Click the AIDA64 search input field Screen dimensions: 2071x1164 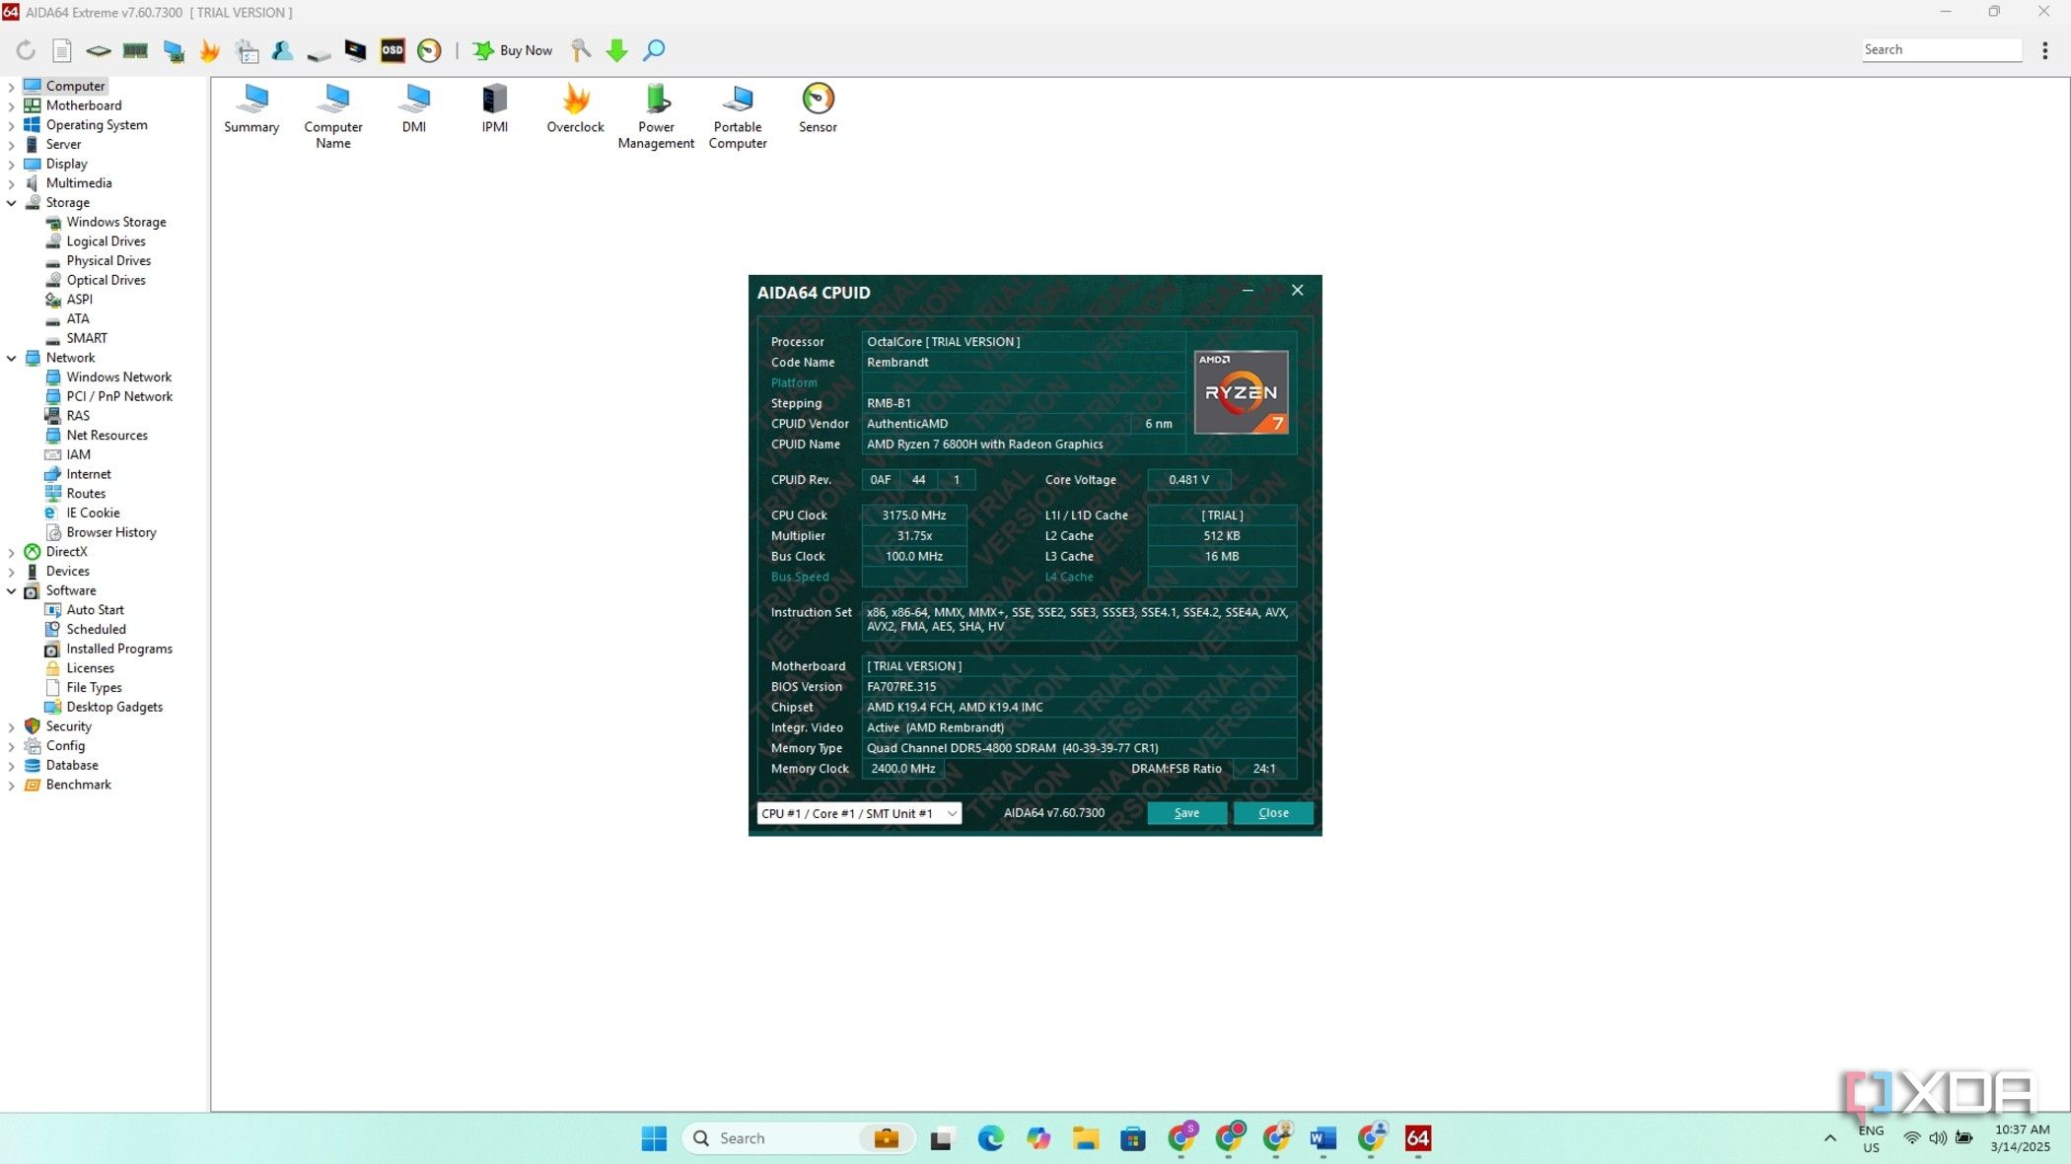tap(1942, 50)
